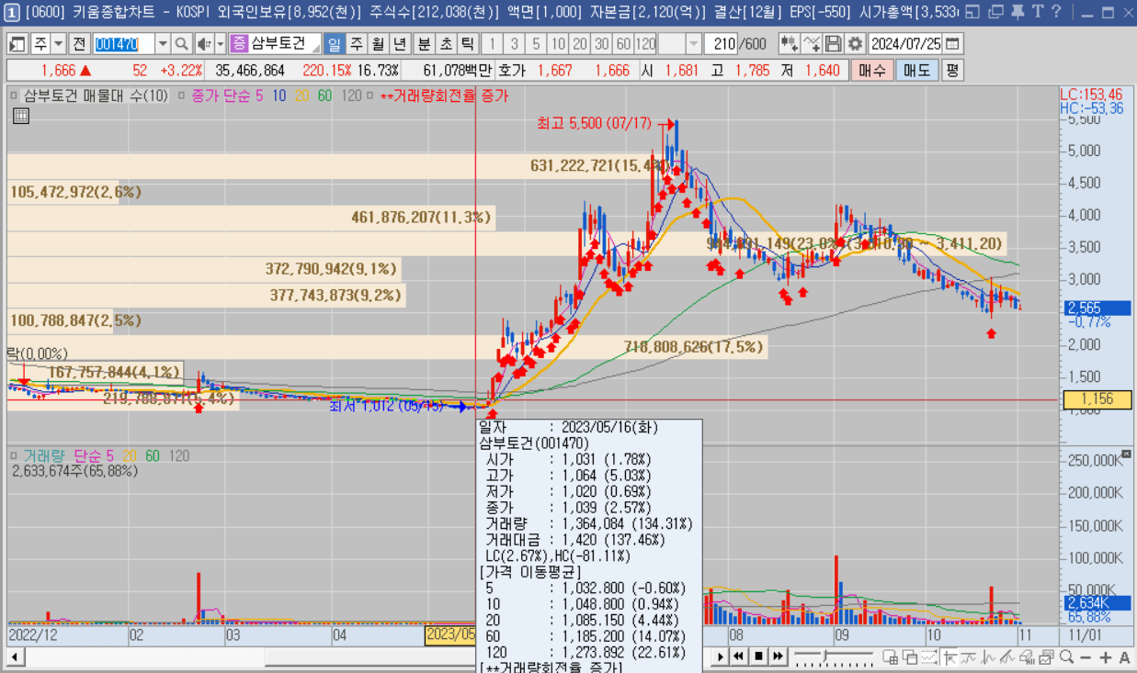
Task: Select the 10 interval button
Action: tap(557, 44)
